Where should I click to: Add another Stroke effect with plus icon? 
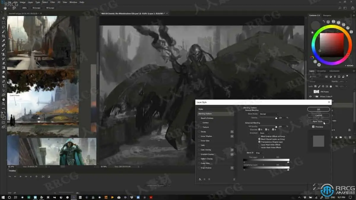pyautogui.click(x=232, y=132)
